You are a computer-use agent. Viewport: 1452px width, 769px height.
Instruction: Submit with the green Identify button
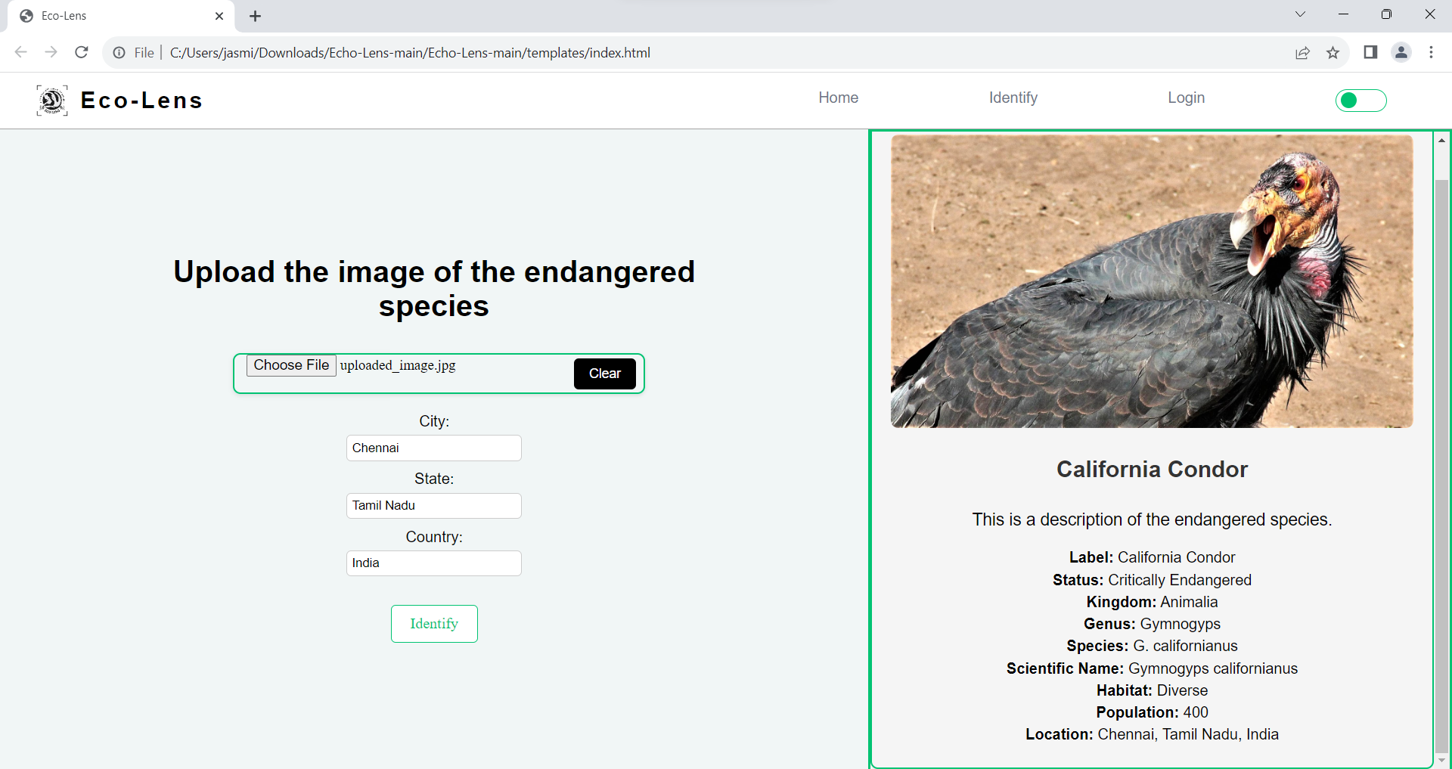click(x=434, y=624)
